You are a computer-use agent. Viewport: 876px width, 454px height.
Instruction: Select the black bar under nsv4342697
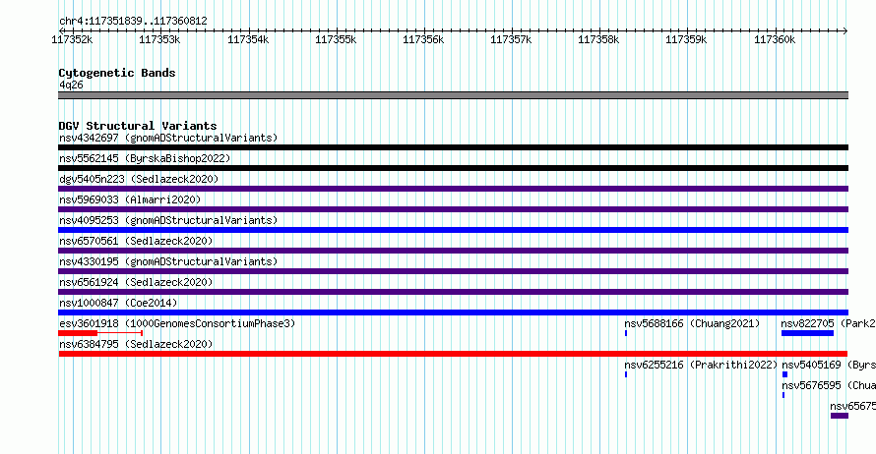pos(453,147)
